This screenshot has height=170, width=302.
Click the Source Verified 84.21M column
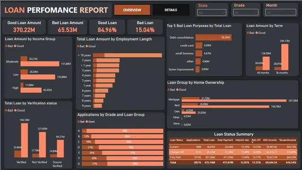click(x=60, y=149)
